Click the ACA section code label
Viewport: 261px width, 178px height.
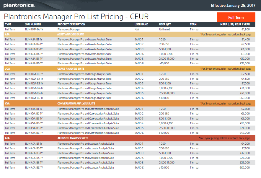7,138
